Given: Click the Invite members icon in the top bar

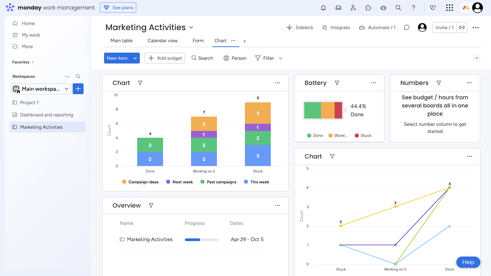Looking at the screenshot, I should point(353,7).
